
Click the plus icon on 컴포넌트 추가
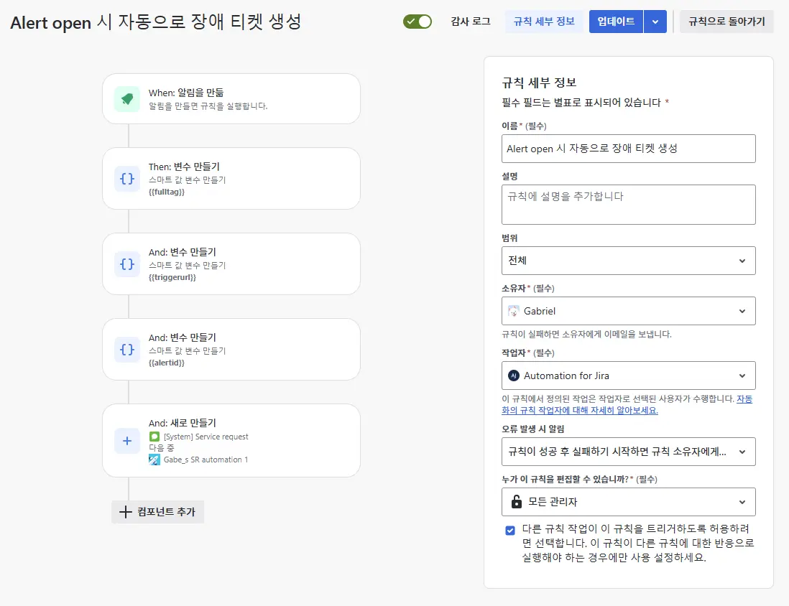point(125,512)
